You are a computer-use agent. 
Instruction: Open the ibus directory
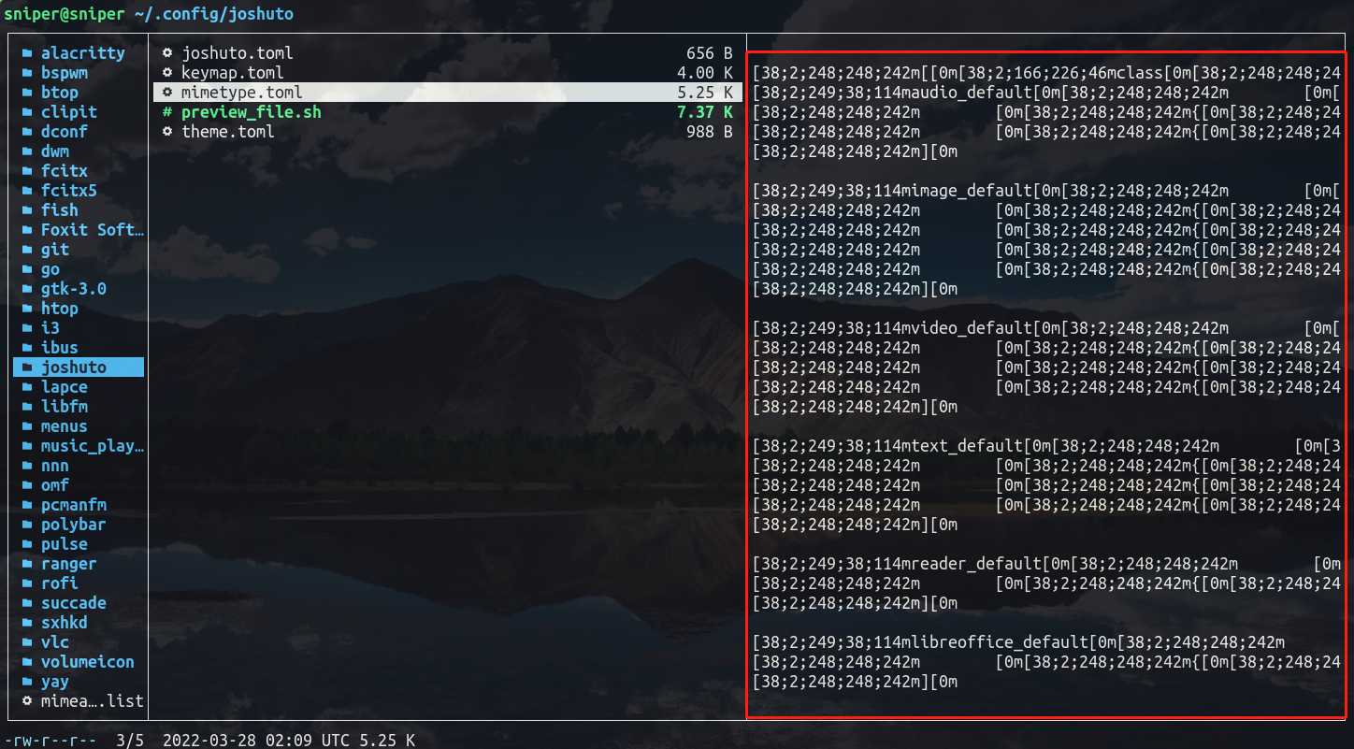[60, 348]
